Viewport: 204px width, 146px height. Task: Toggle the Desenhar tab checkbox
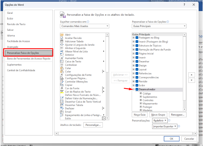(x=137, y=62)
